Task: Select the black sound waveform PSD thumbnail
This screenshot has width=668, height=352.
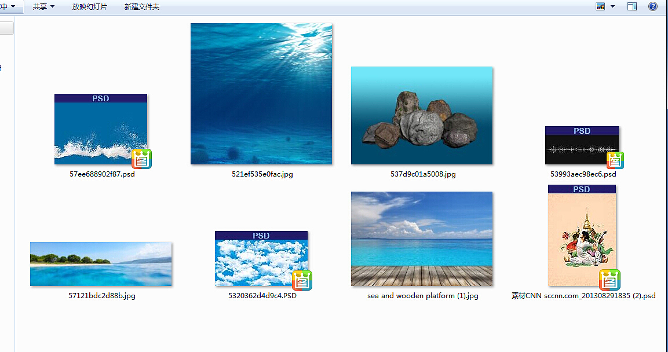Action: [582, 145]
